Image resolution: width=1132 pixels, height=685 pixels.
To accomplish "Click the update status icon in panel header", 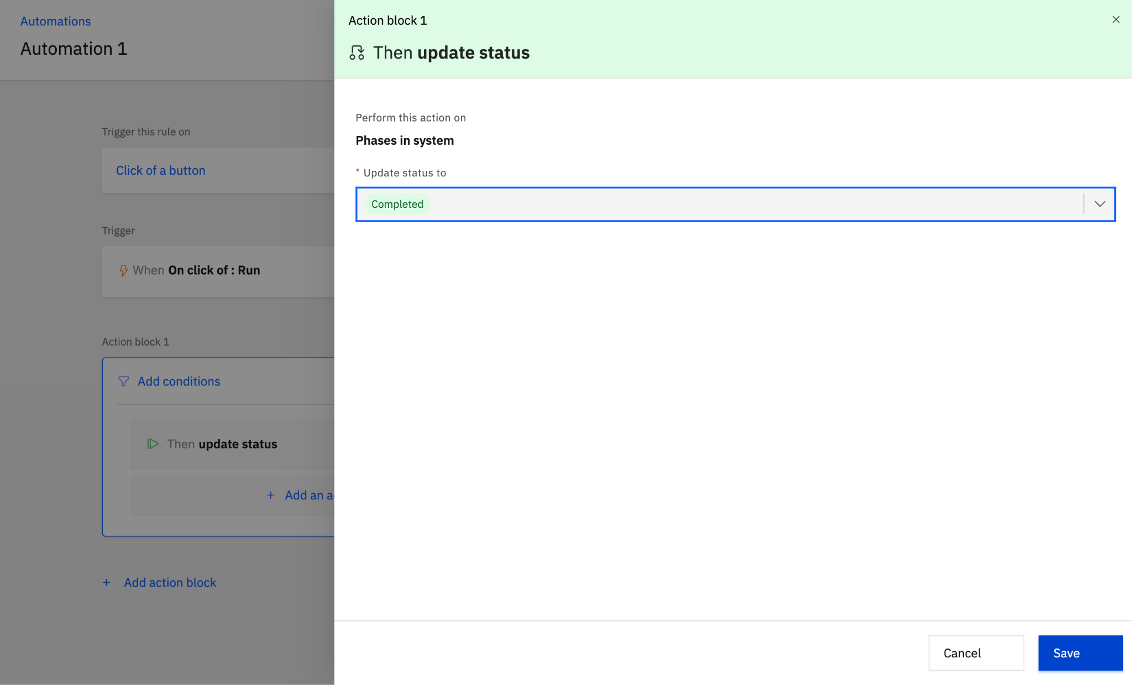I will (357, 53).
